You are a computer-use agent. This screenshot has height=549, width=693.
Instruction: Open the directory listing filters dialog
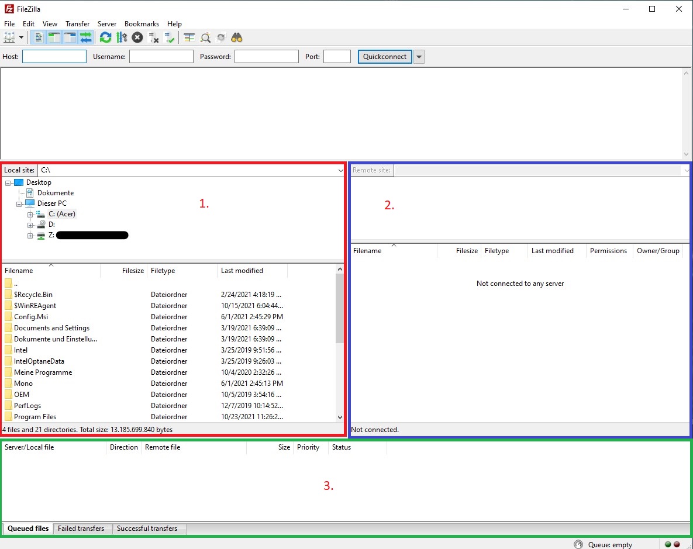pyautogui.click(x=189, y=37)
